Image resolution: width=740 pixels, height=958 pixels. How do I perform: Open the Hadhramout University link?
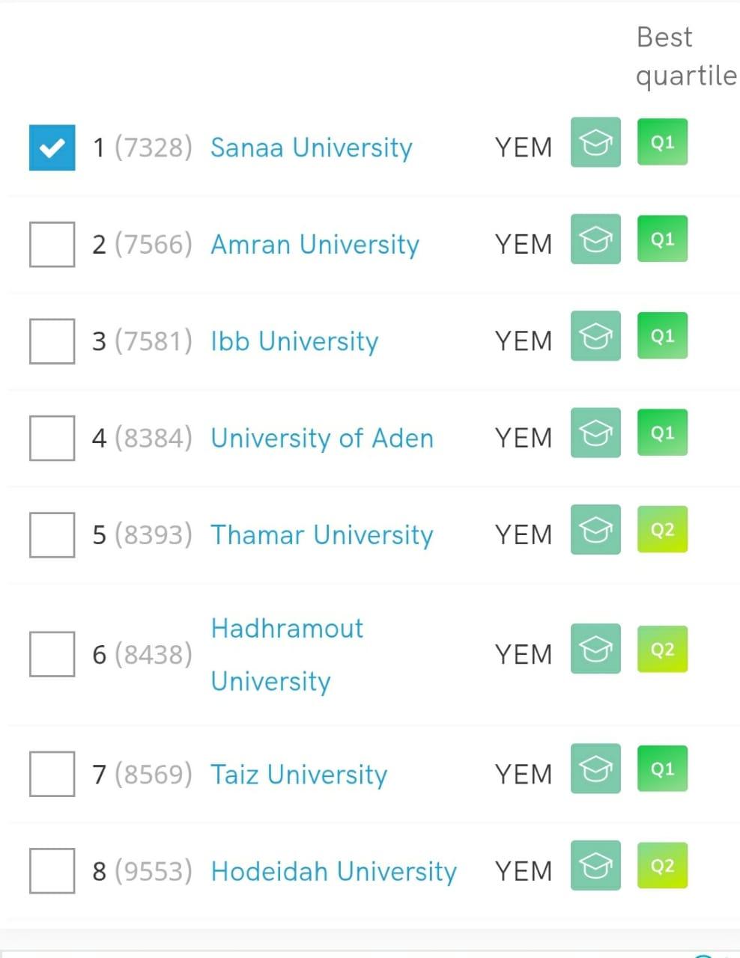[x=287, y=654]
